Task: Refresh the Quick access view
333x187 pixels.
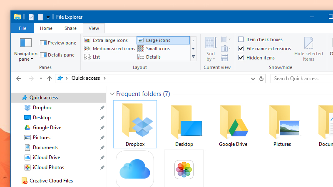Action: click(261, 79)
